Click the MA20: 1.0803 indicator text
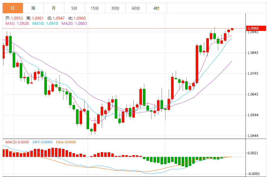Image resolution: width=269 pixels, height=177 pixels. tap(74, 23)
